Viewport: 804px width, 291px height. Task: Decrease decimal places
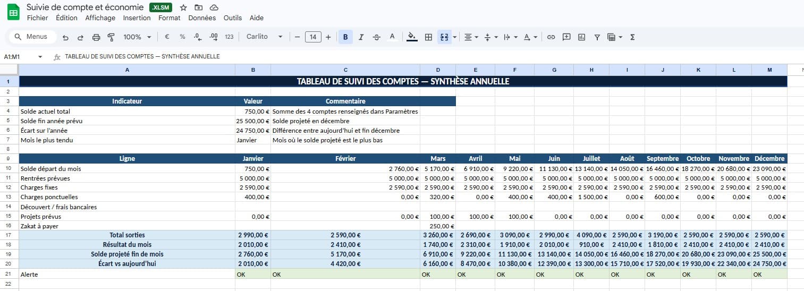tap(198, 37)
